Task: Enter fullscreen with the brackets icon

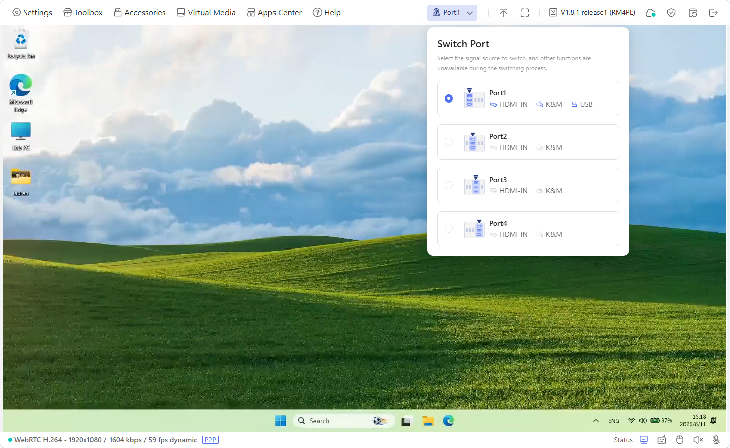Action: pyautogui.click(x=525, y=13)
